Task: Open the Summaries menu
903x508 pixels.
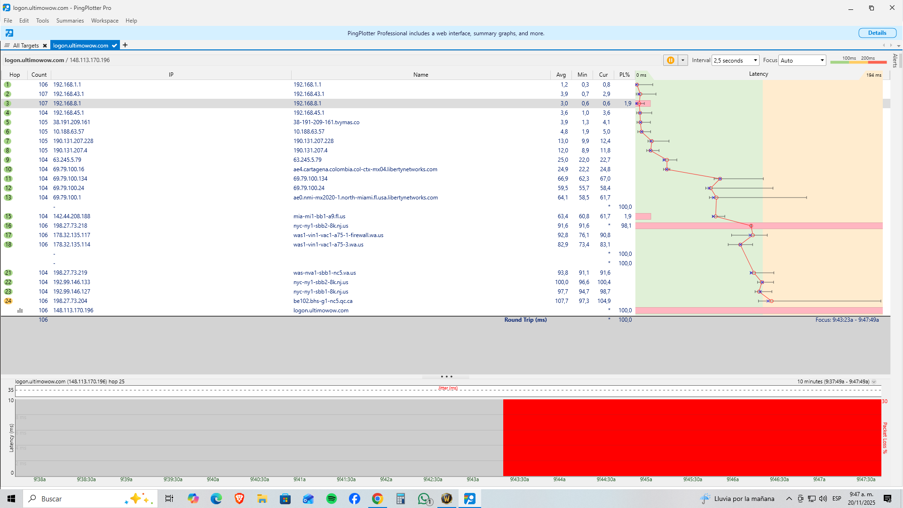Action: pyautogui.click(x=70, y=21)
